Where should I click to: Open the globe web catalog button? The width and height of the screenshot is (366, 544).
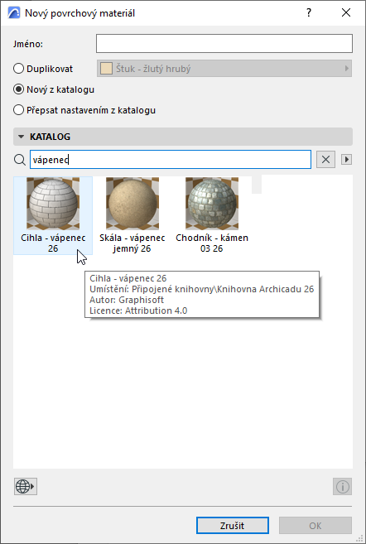(26, 486)
